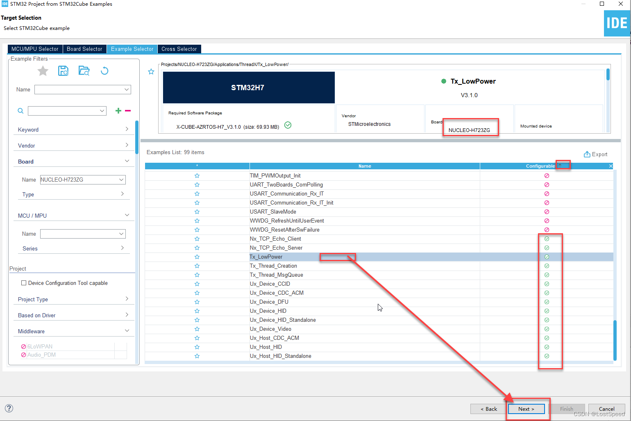This screenshot has width=631, height=421.
Task: Switch to MCU/MPU Selector tab
Action: click(35, 49)
